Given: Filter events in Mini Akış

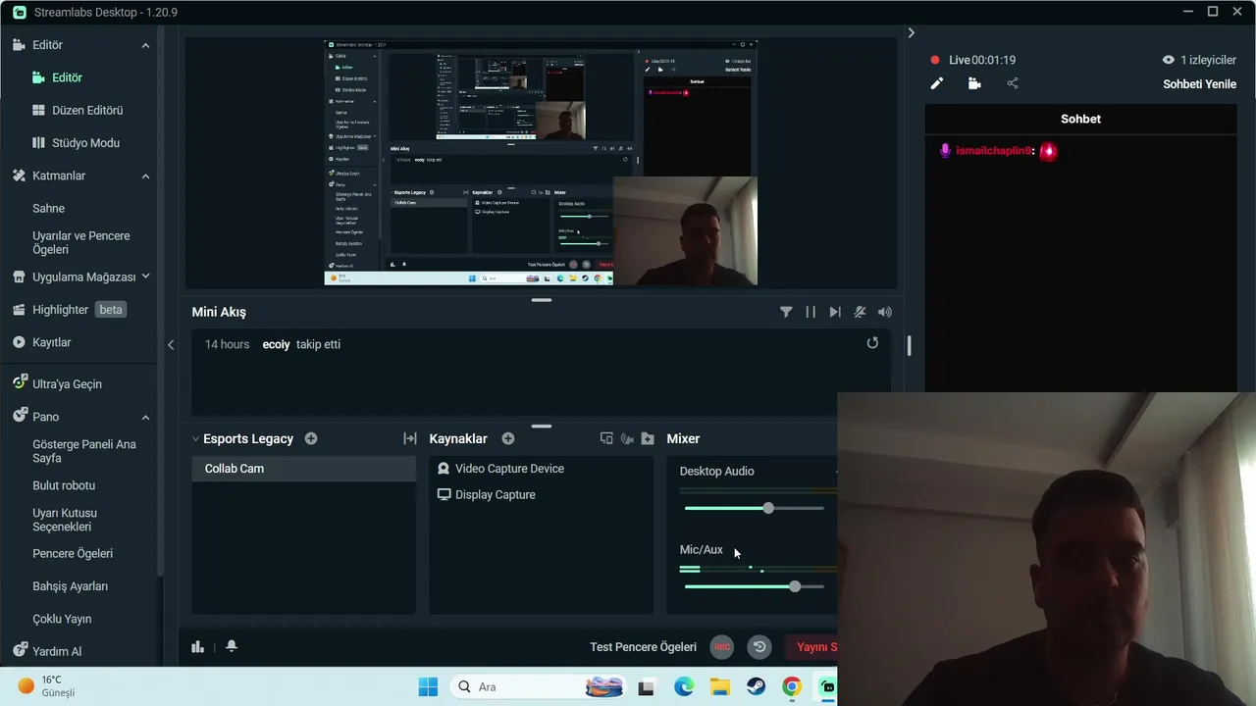Looking at the screenshot, I should pyautogui.click(x=786, y=312).
